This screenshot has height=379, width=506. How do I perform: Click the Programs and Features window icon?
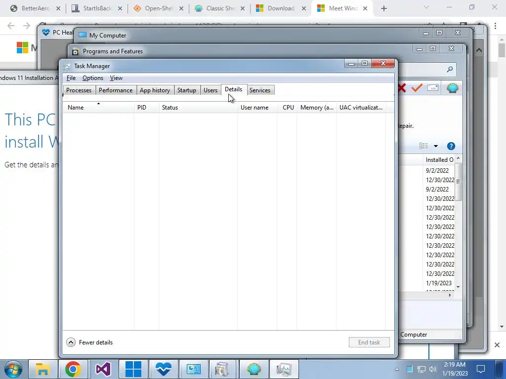[75, 51]
